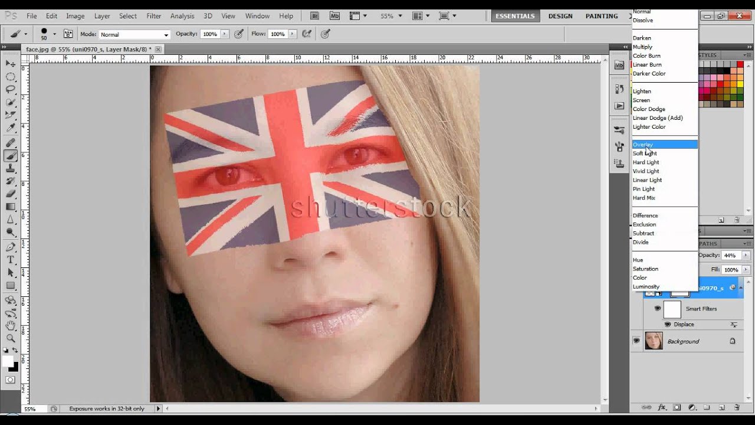This screenshot has height=425, width=755.
Task: Select the Rectangle shape tool
Action: tap(11, 286)
